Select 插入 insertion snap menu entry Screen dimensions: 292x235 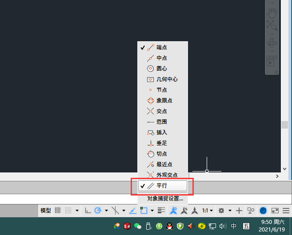coord(162,133)
